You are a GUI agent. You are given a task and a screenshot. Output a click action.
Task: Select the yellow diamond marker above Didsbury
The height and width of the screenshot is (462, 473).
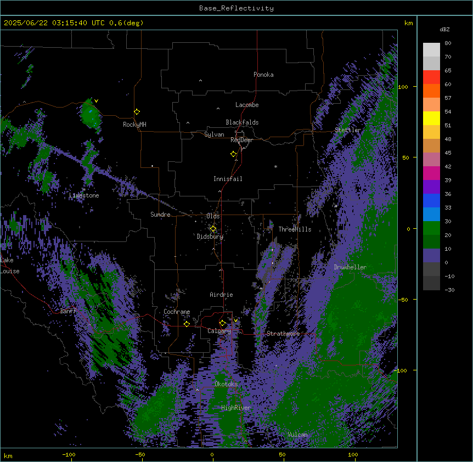tap(213, 229)
